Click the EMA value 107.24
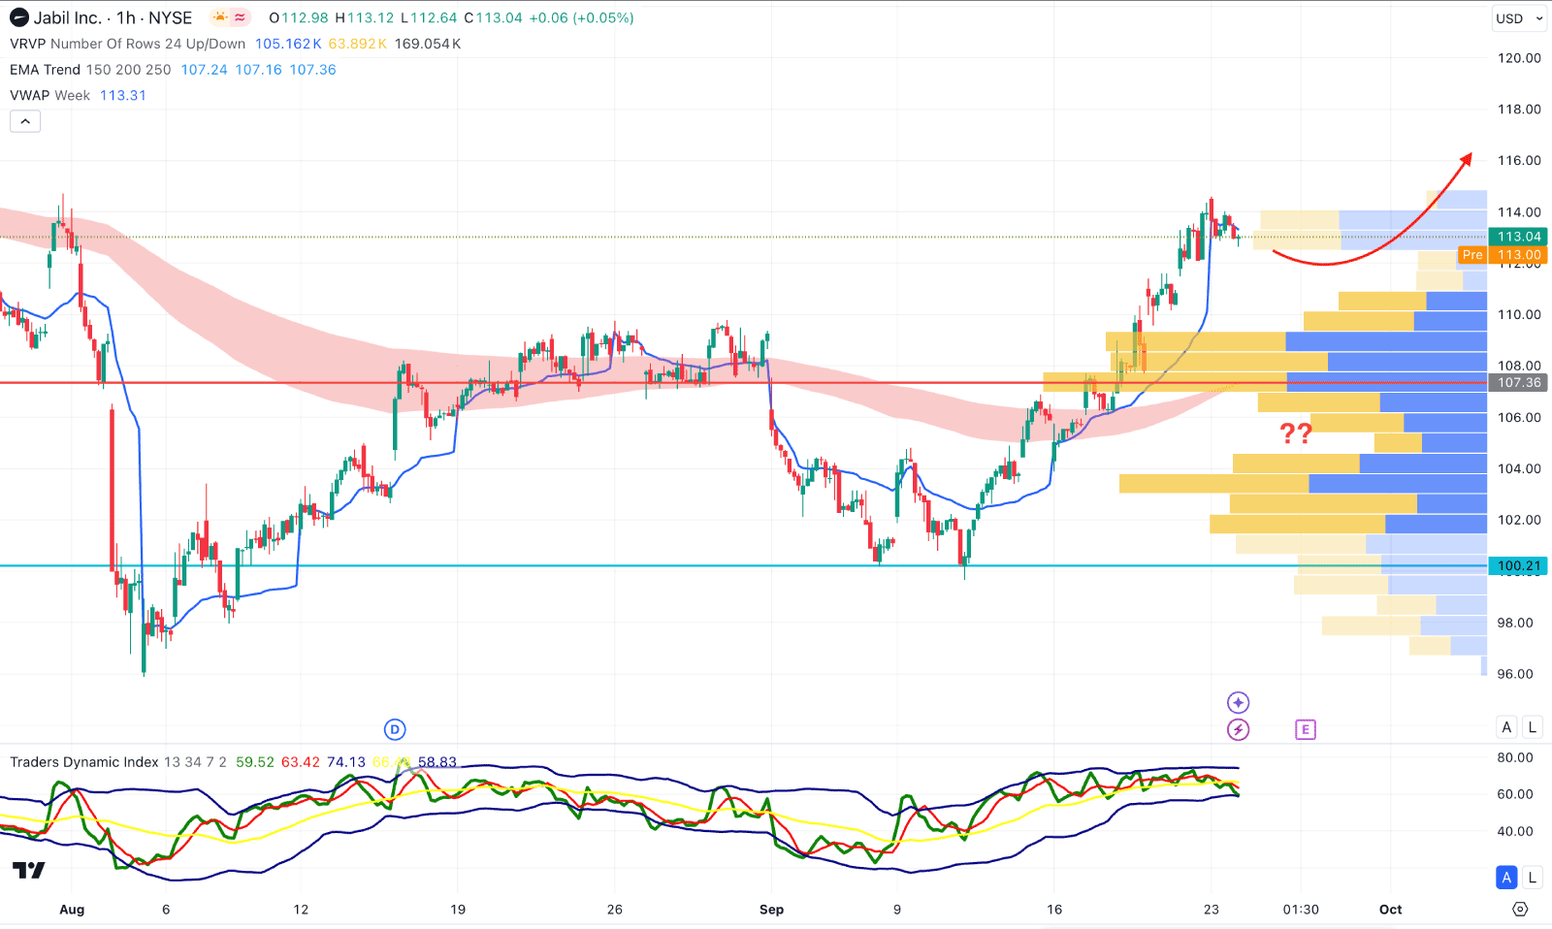This screenshot has height=929, width=1552. coord(204,70)
